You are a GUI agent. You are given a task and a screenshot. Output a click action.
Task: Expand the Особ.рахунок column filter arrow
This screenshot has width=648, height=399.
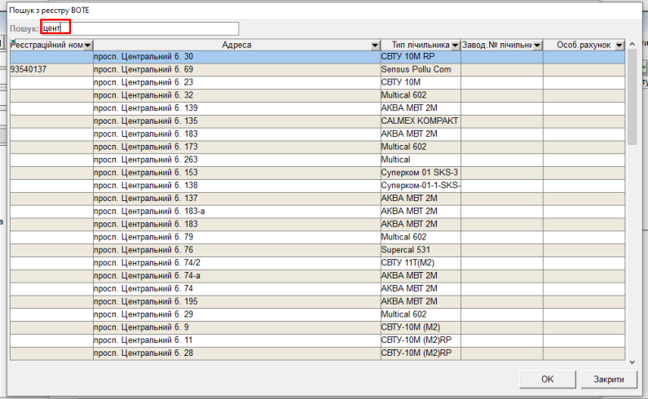[619, 45]
